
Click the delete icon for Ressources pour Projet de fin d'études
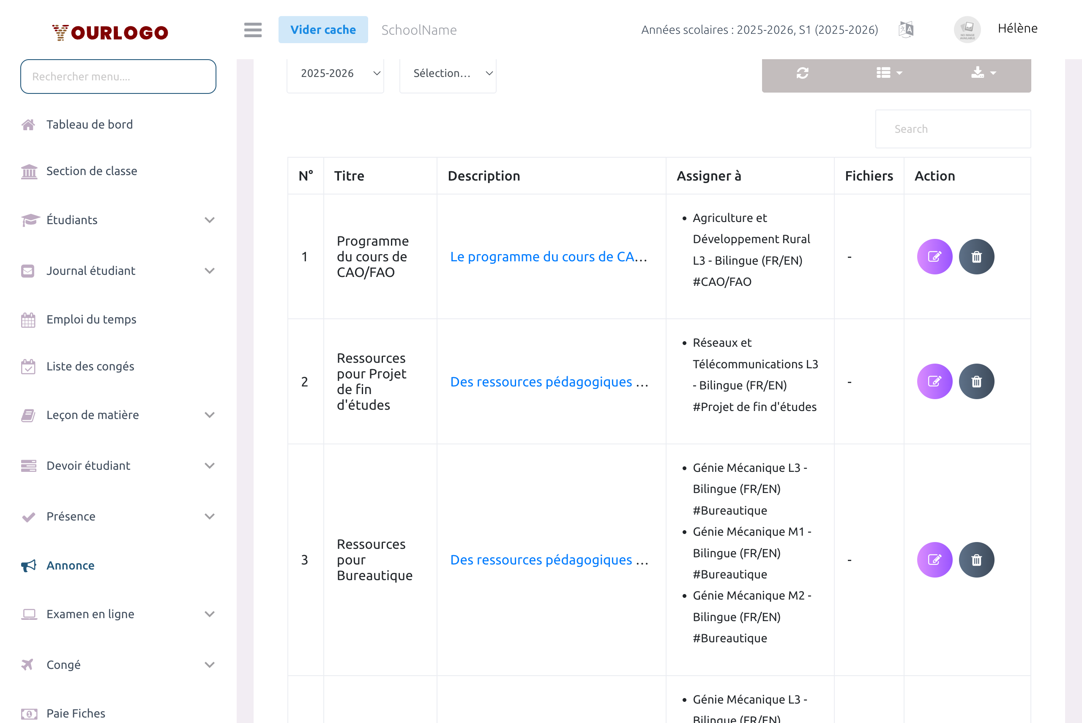tap(977, 381)
